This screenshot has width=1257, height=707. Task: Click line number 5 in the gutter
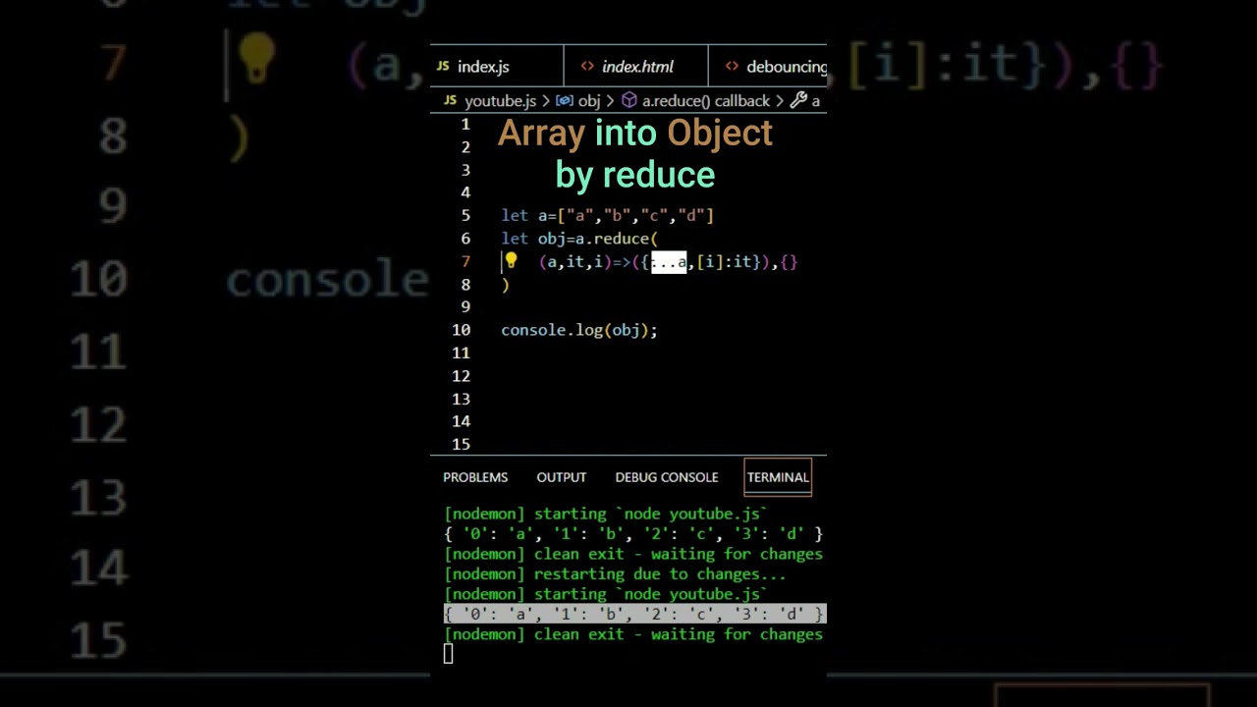(x=465, y=216)
